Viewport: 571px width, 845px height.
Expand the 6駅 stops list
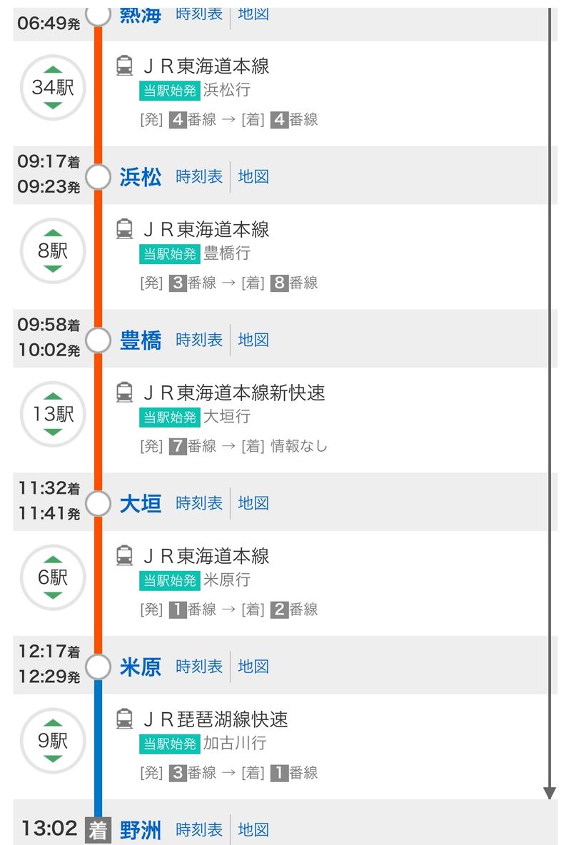click(x=53, y=578)
